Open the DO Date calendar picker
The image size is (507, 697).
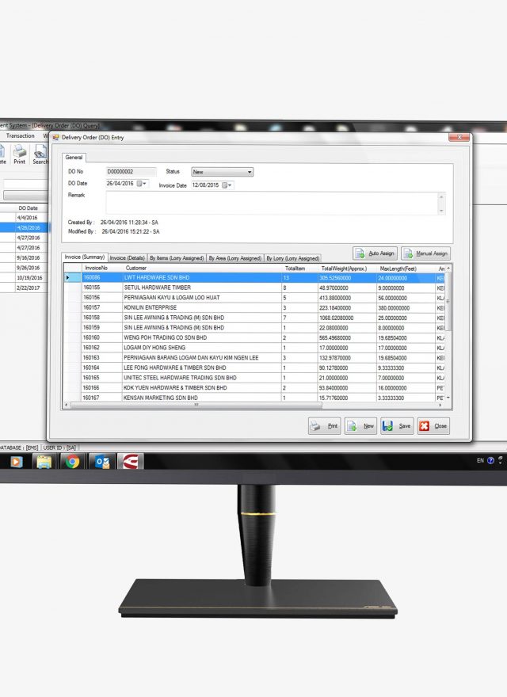[x=141, y=184]
